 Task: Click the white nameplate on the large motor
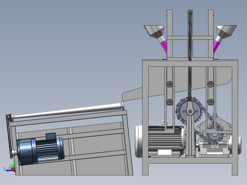coord(165,152)
